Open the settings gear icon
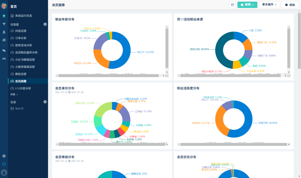Screen dimensions: 301x178 click(x=4, y=156)
